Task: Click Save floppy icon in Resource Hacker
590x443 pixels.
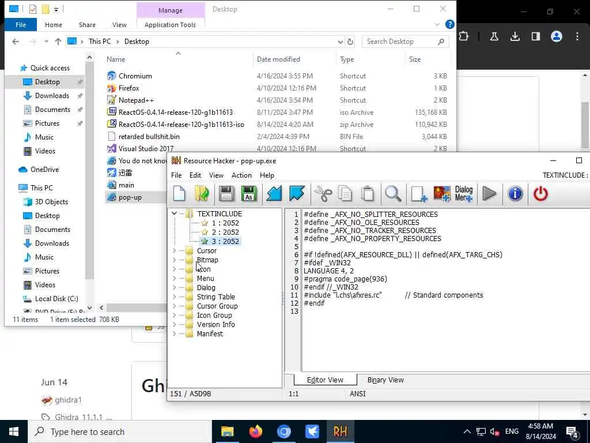Action: [x=226, y=194]
